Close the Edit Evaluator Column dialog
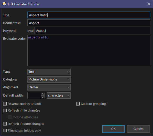The image size is (153, 136). 149,4
